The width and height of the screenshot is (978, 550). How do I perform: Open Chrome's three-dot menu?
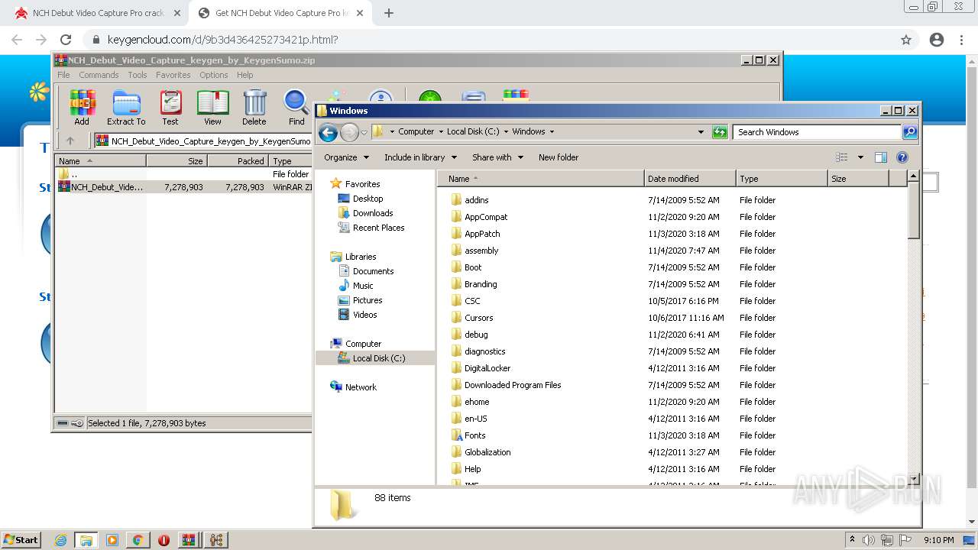tap(962, 40)
